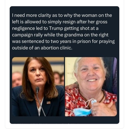This screenshot has height=130, width=129.
Task: Click the dark card area beneath the photos
Action: (64, 120)
